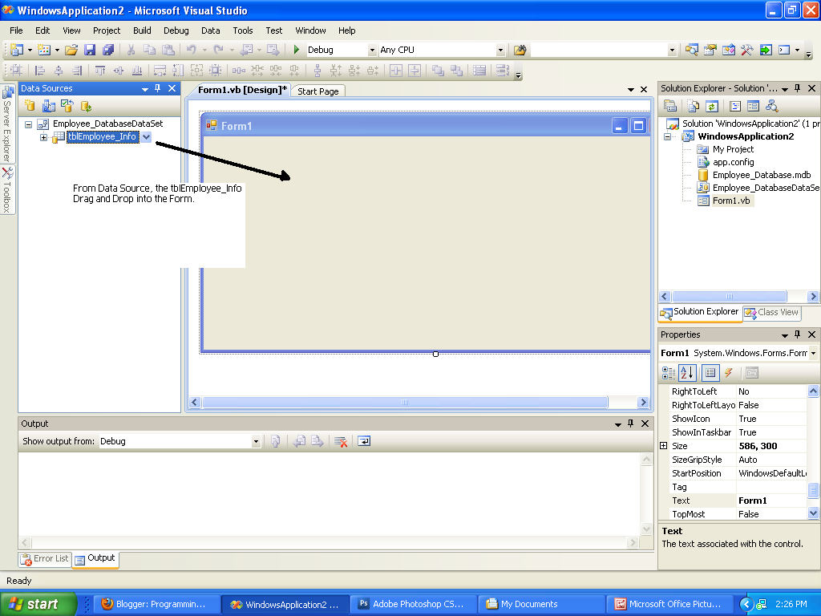Show Events lightning icon in Properties
821x616 pixels.
click(728, 373)
